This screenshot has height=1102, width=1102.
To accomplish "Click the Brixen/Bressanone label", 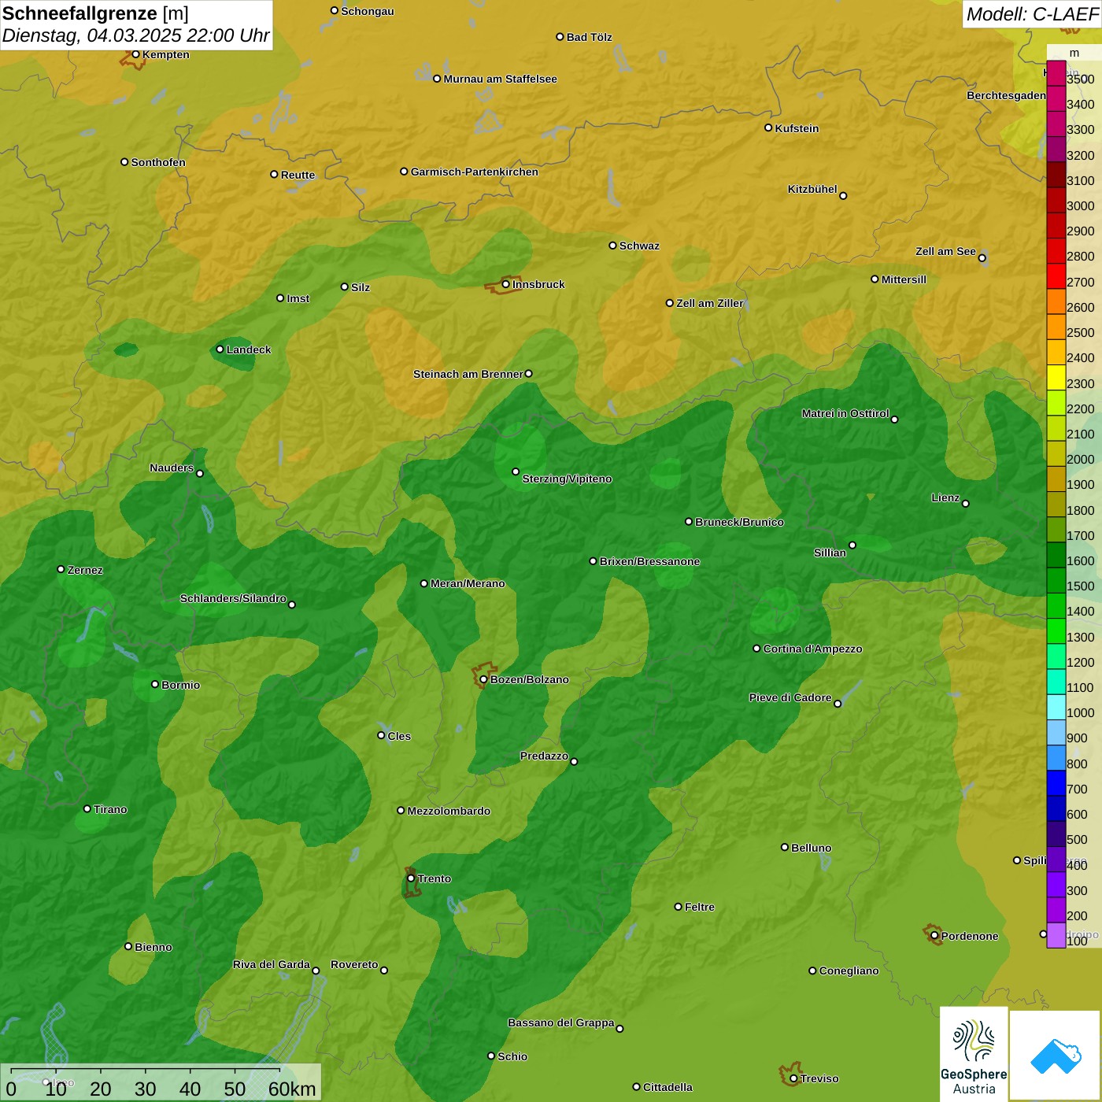I will coord(649,561).
